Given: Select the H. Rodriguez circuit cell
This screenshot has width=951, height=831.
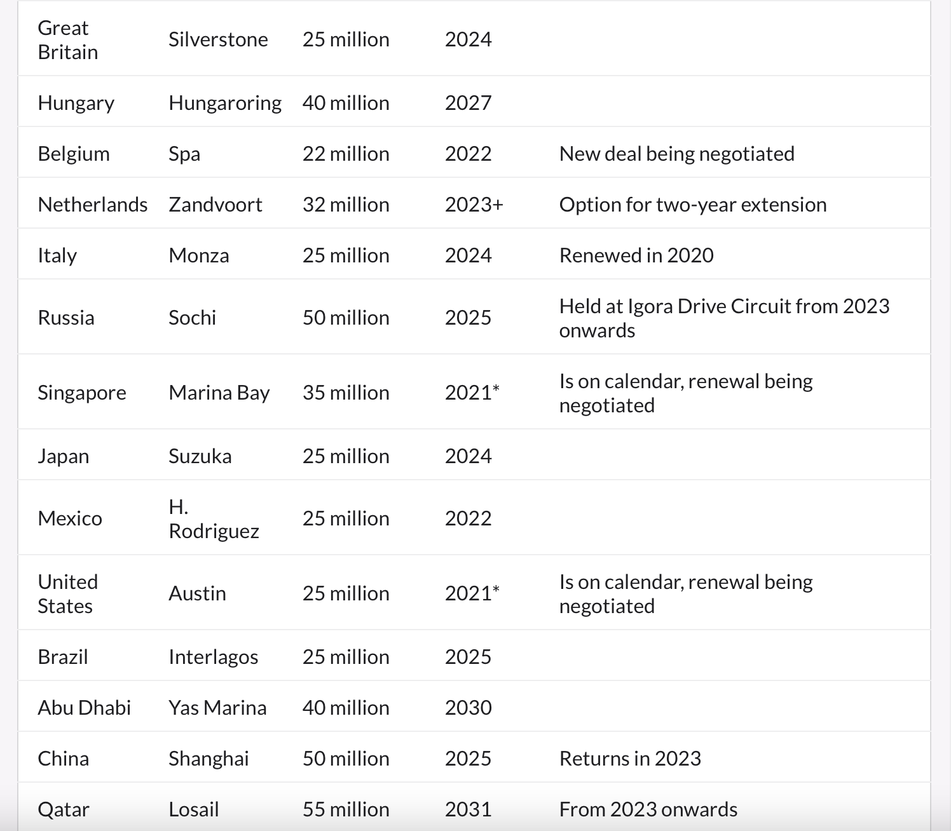Looking at the screenshot, I should (x=214, y=518).
